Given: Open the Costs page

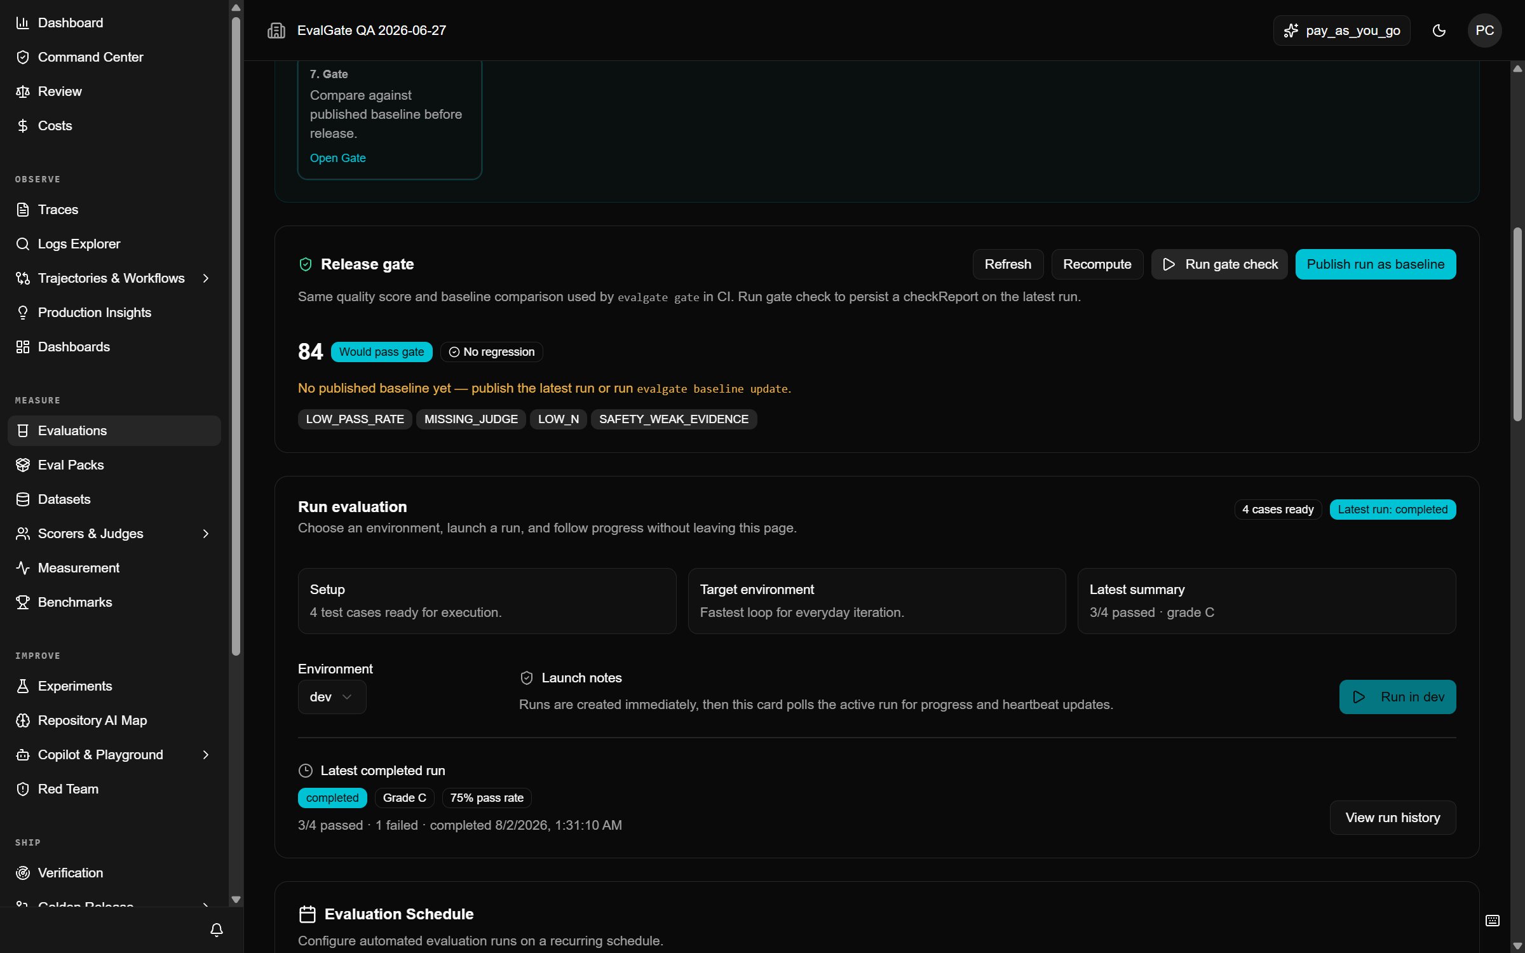Looking at the screenshot, I should [114, 126].
